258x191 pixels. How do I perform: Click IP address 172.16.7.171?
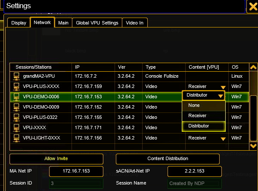click(x=88, y=127)
